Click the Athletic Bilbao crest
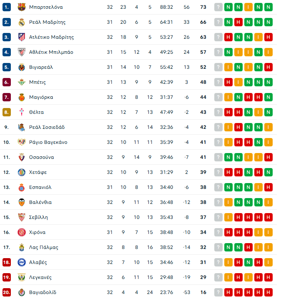The image size is (281, 299). [22, 52]
